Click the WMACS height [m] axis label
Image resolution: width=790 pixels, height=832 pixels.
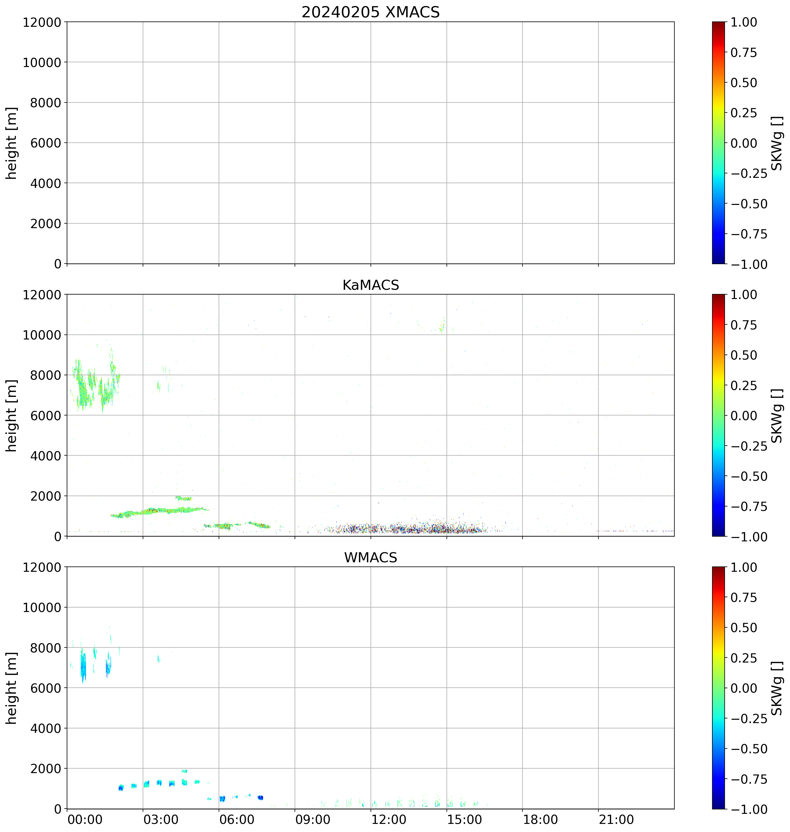click(11, 688)
